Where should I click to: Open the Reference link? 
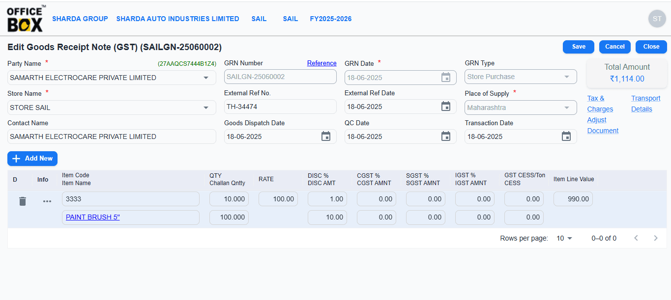pyautogui.click(x=322, y=63)
